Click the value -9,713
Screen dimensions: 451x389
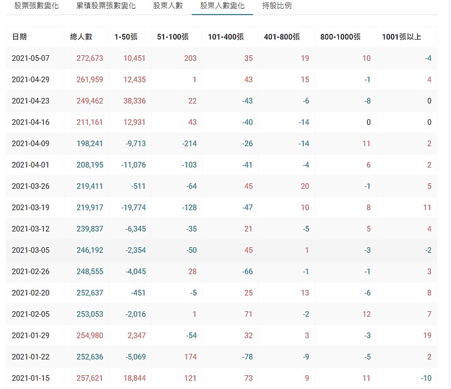click(135, 144)
